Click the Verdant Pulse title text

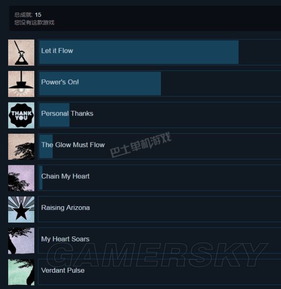coord(63,271)
